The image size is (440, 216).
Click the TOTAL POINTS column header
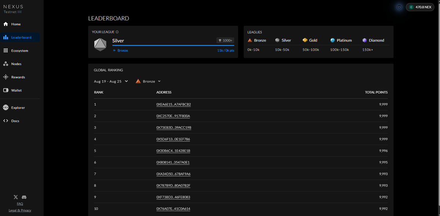pyautogui.click(x=376, y=92)
